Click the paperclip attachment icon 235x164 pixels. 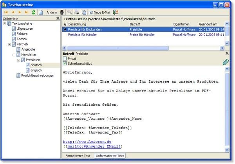click(226, 62)
